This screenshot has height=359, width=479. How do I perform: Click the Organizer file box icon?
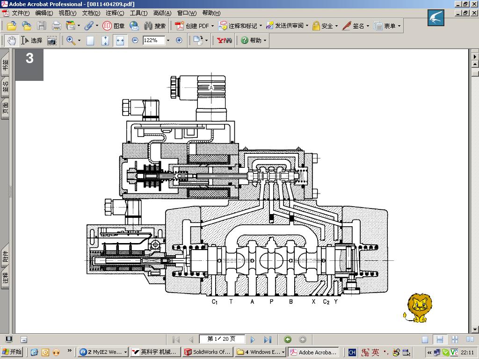tap(71, 26)
